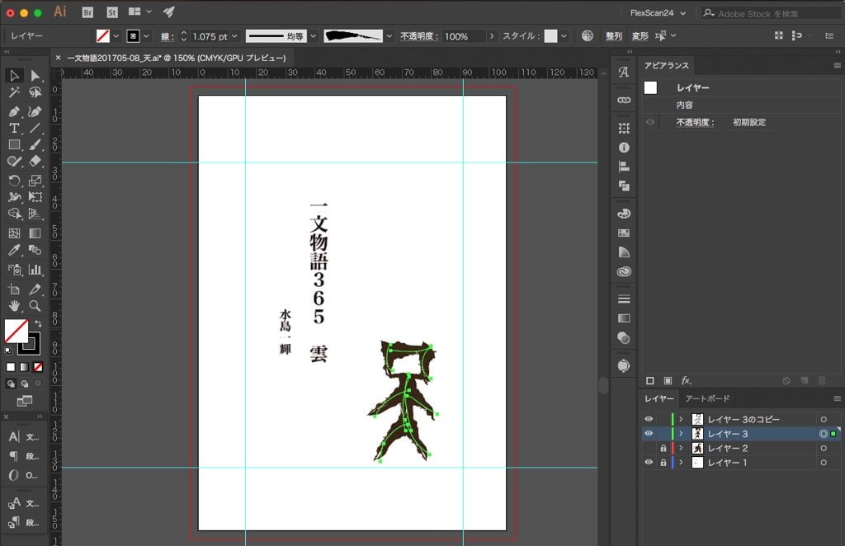845x546 pixels.
Task: Open the Color palette panel icon
Action: (624, 214)
